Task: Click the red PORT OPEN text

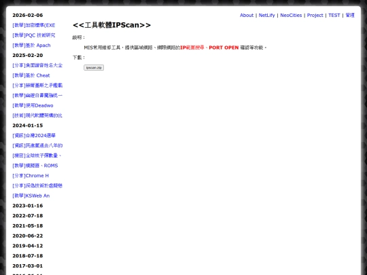Action: 224,48
